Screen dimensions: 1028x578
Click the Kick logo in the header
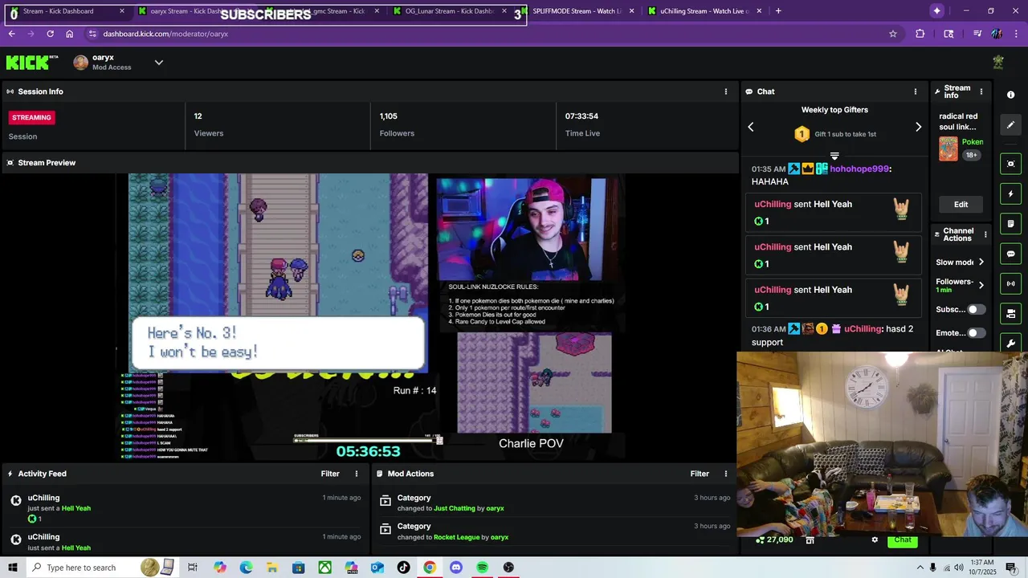32,62
